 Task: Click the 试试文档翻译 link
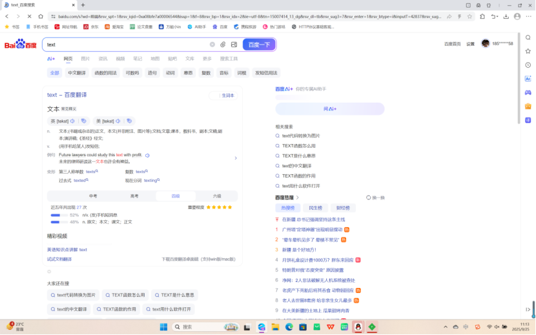click(x=59, y=259)
